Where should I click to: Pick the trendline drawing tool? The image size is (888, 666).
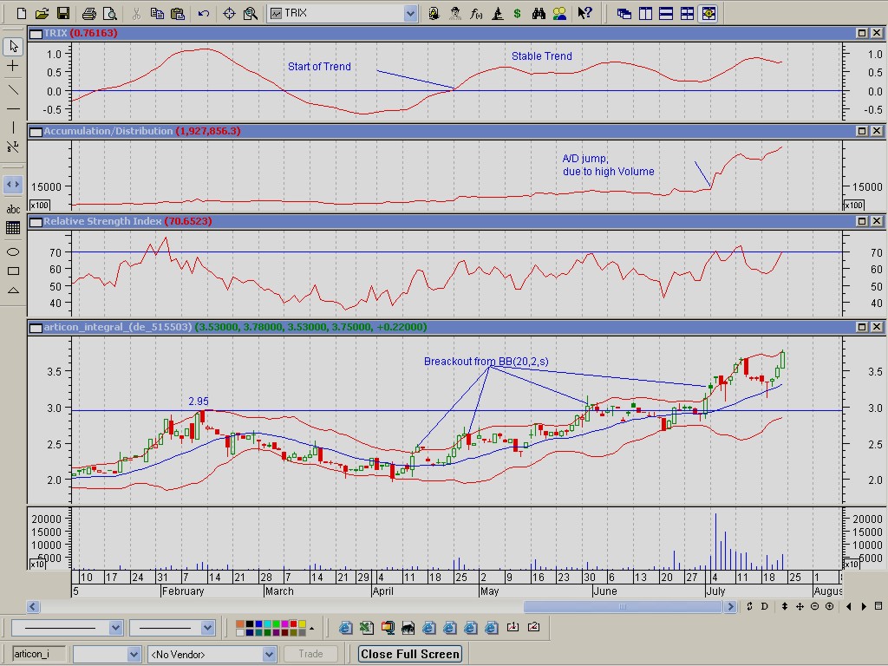click(x=13, y=88)
